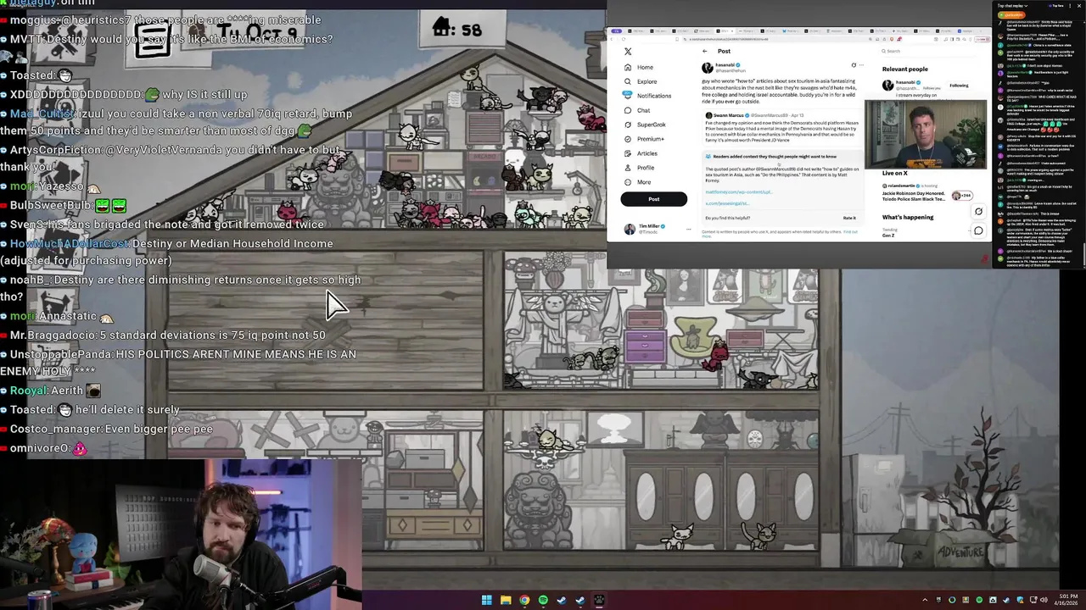1086x610 pixels.
Task: Open Articles in the X sidebar
Action: coord(641,153)
